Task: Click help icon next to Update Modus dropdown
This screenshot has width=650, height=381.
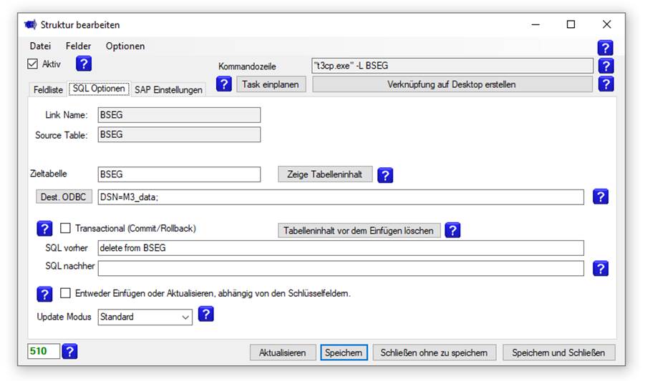Action: point(205,315)
